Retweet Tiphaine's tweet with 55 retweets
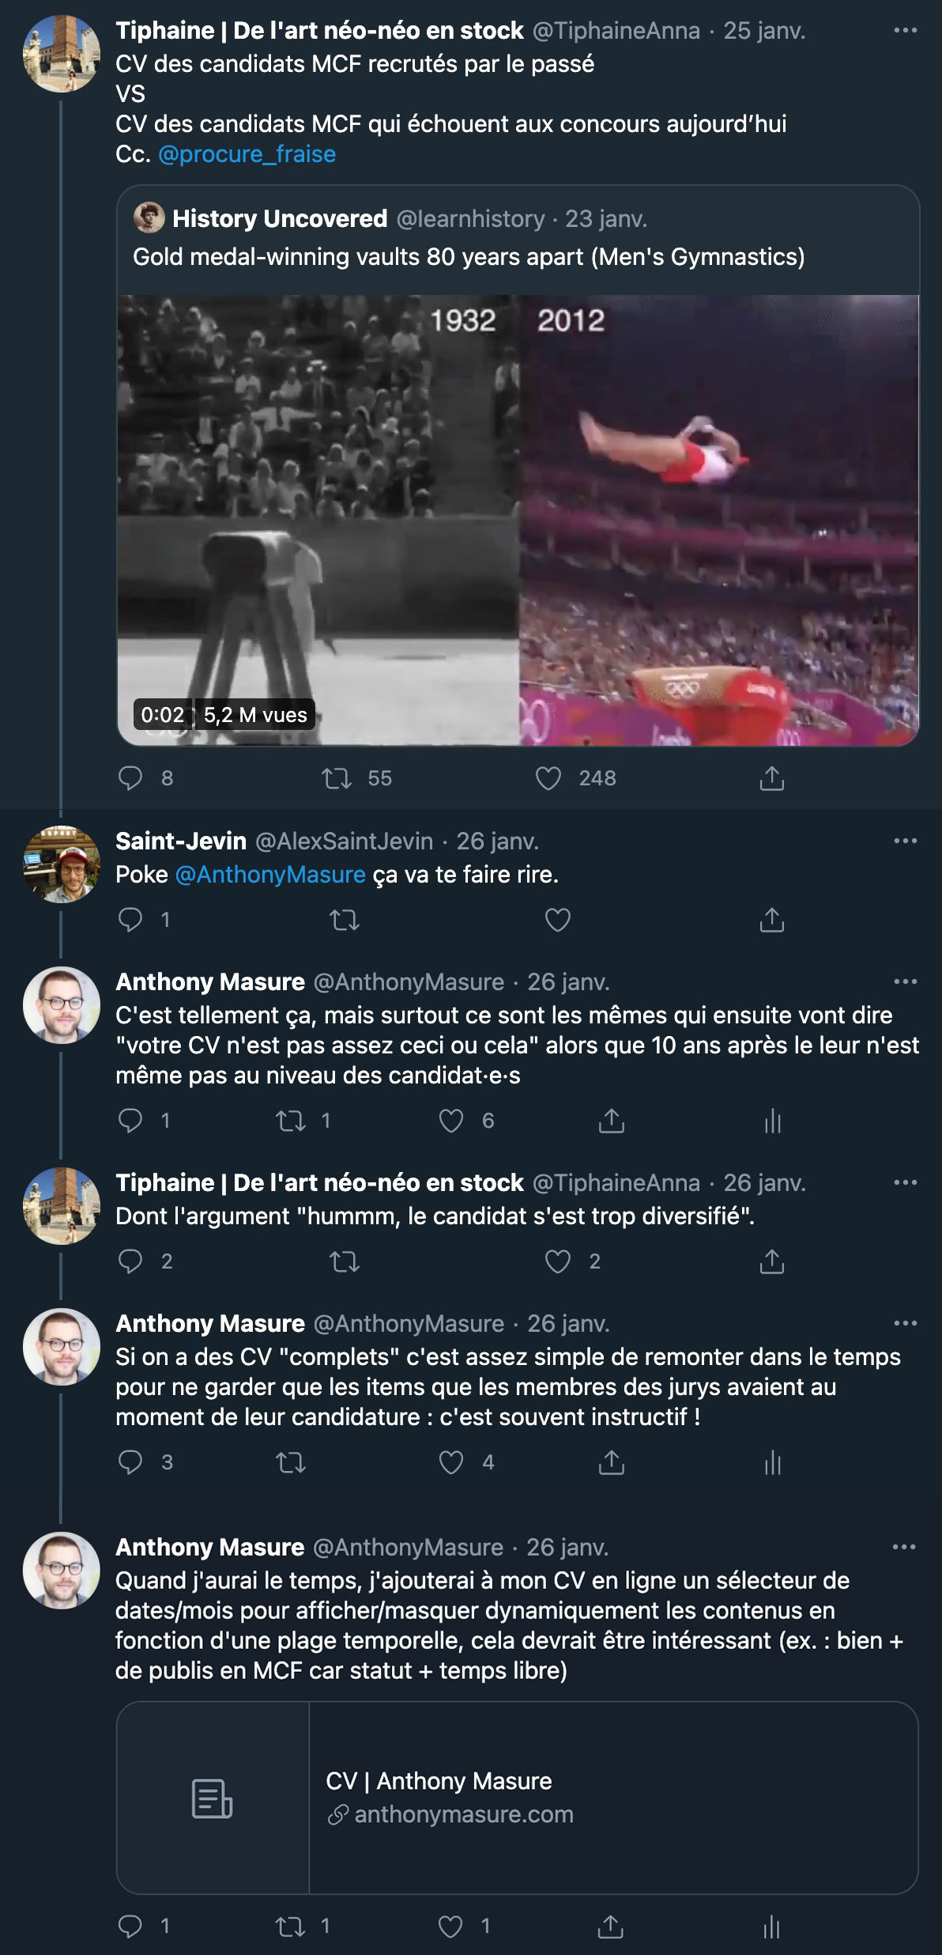 tap(337, 779)
